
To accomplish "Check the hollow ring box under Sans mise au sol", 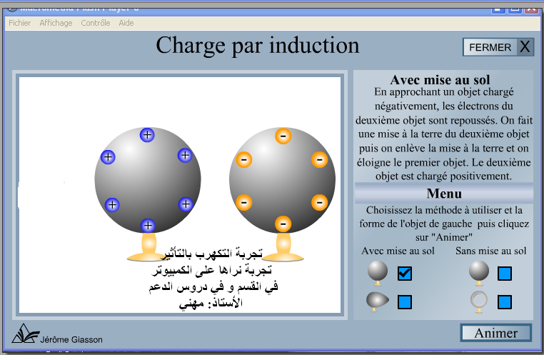I will [x=505, y=302].
